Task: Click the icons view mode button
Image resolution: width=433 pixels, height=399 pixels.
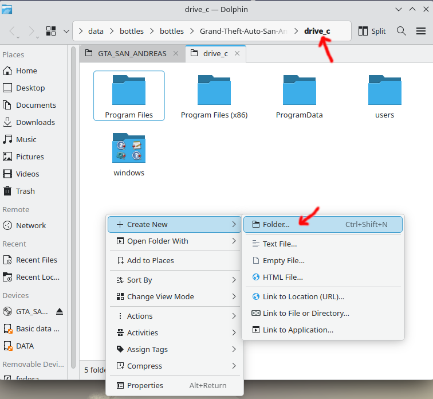Action: pyautogui.click(x=51, y=31)
